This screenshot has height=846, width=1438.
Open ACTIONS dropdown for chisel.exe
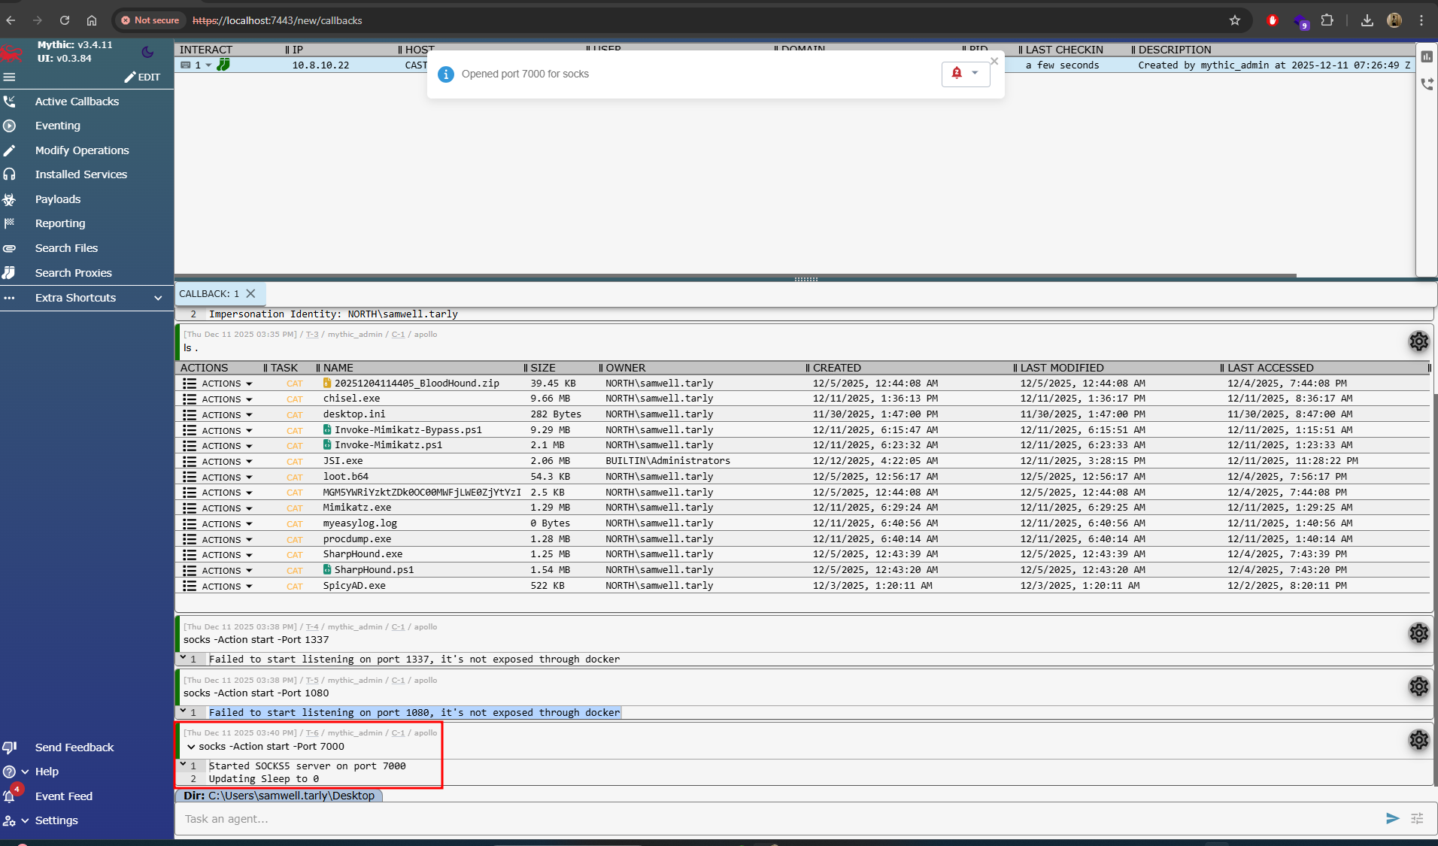[x=226, y=399]
